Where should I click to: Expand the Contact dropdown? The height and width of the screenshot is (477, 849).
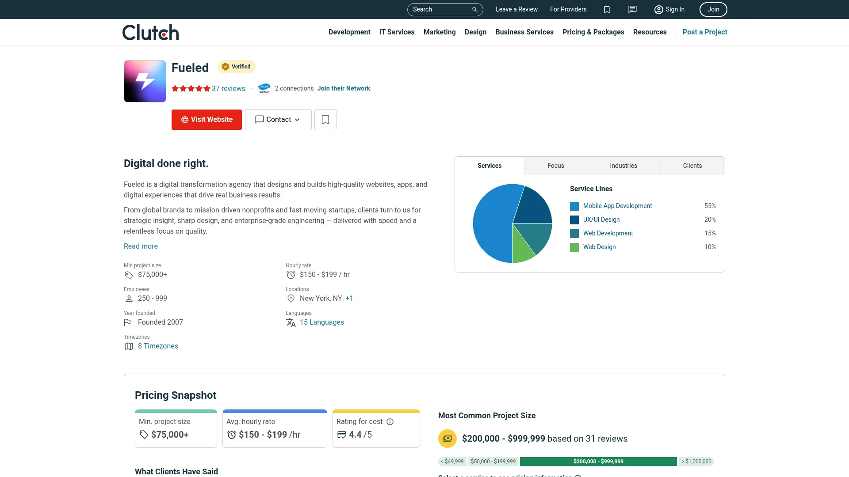tap(278, 120)
